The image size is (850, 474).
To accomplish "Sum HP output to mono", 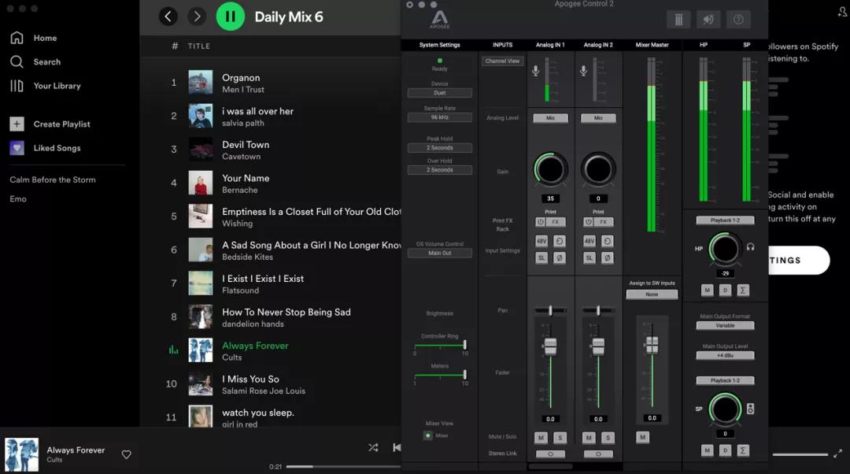I will point(743,291).
